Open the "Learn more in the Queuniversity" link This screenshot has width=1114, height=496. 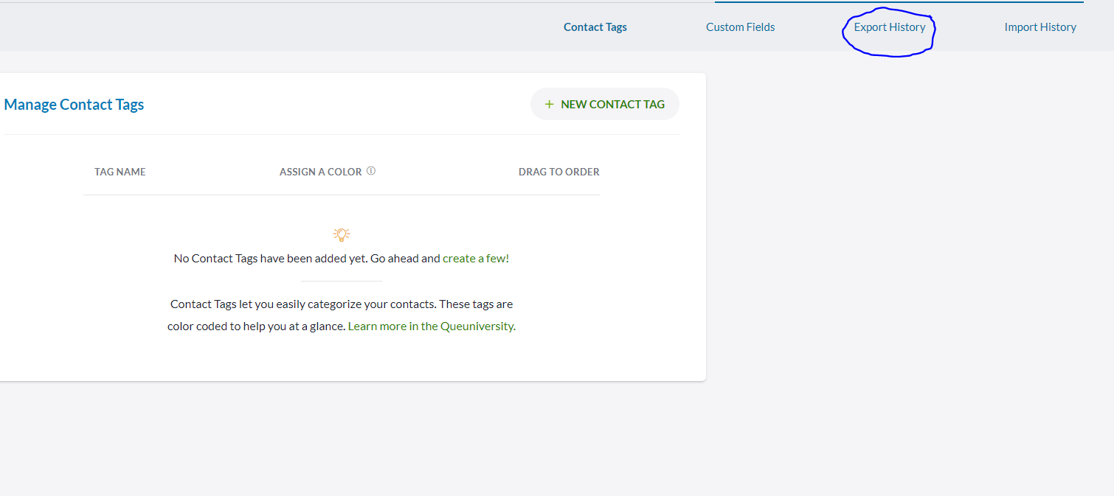pos(430,326)
